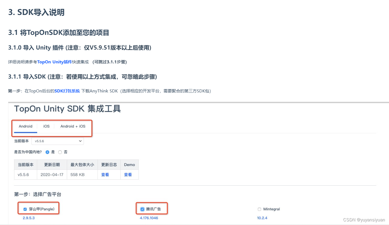Select the 是 radio button for 中国内地
389x225 pixels.
tap(47, 152)
